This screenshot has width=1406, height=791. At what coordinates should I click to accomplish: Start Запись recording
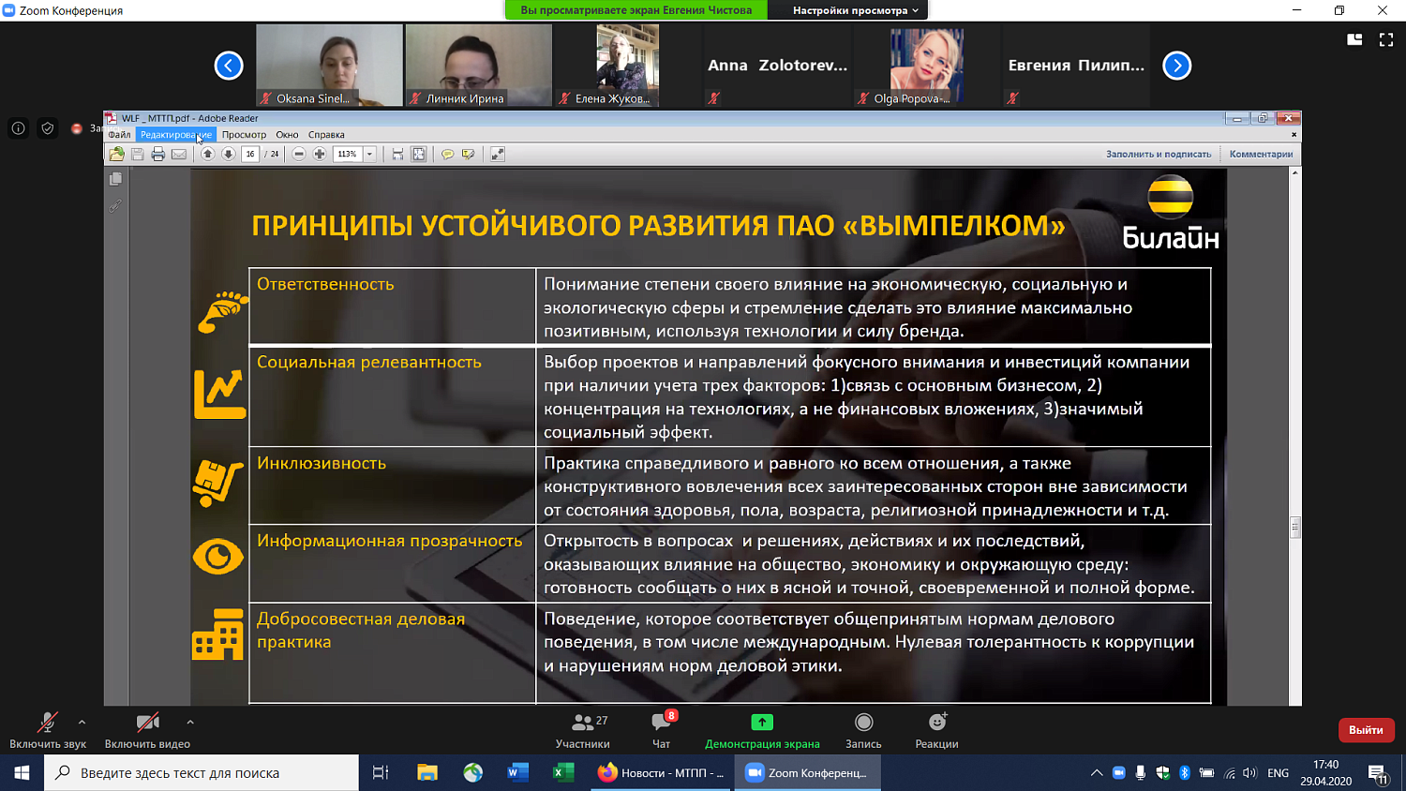863,731
